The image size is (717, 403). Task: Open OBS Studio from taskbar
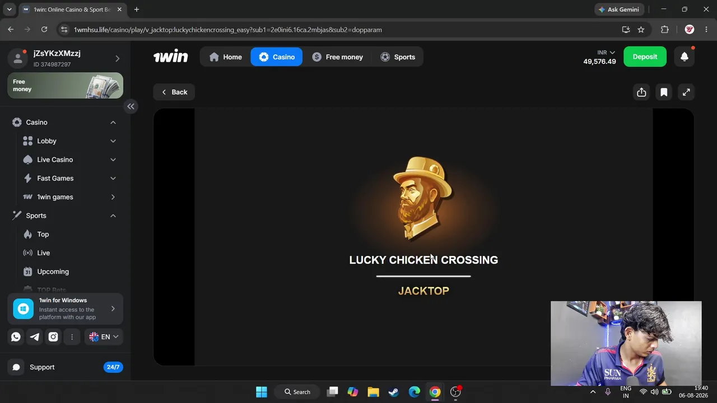click(x=455, y=392)
